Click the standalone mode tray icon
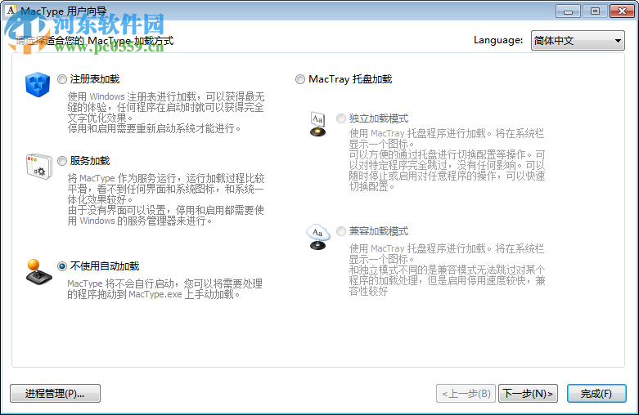 318,124
